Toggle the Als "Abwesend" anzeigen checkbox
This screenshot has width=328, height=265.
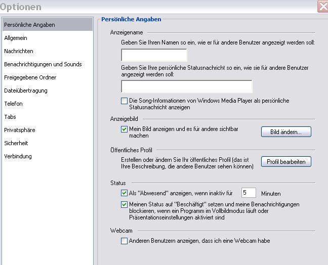tap(124, 193)
